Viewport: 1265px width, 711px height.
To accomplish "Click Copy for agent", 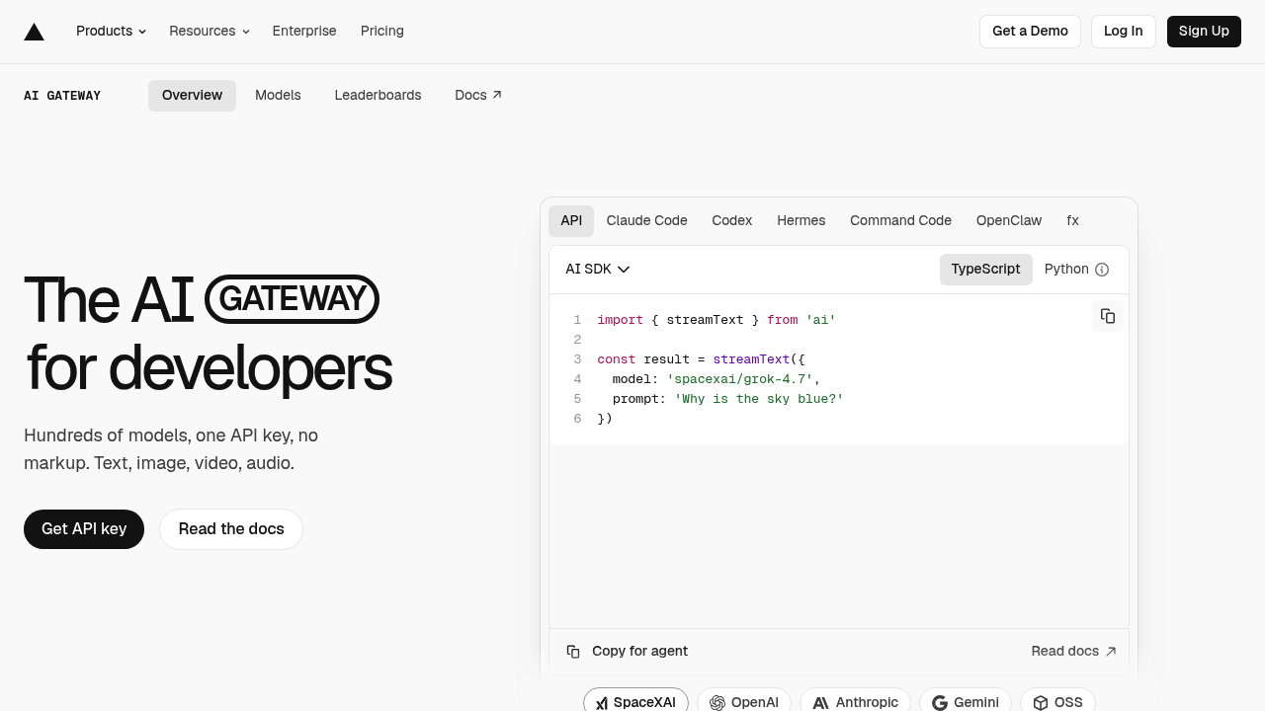I will [x=627, y=652].
